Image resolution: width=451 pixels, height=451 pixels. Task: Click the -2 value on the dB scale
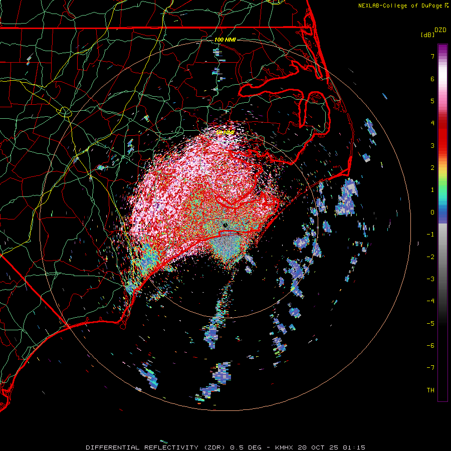(x=430, y=257)
